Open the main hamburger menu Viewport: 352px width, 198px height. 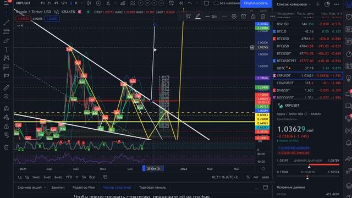point(6,3)
